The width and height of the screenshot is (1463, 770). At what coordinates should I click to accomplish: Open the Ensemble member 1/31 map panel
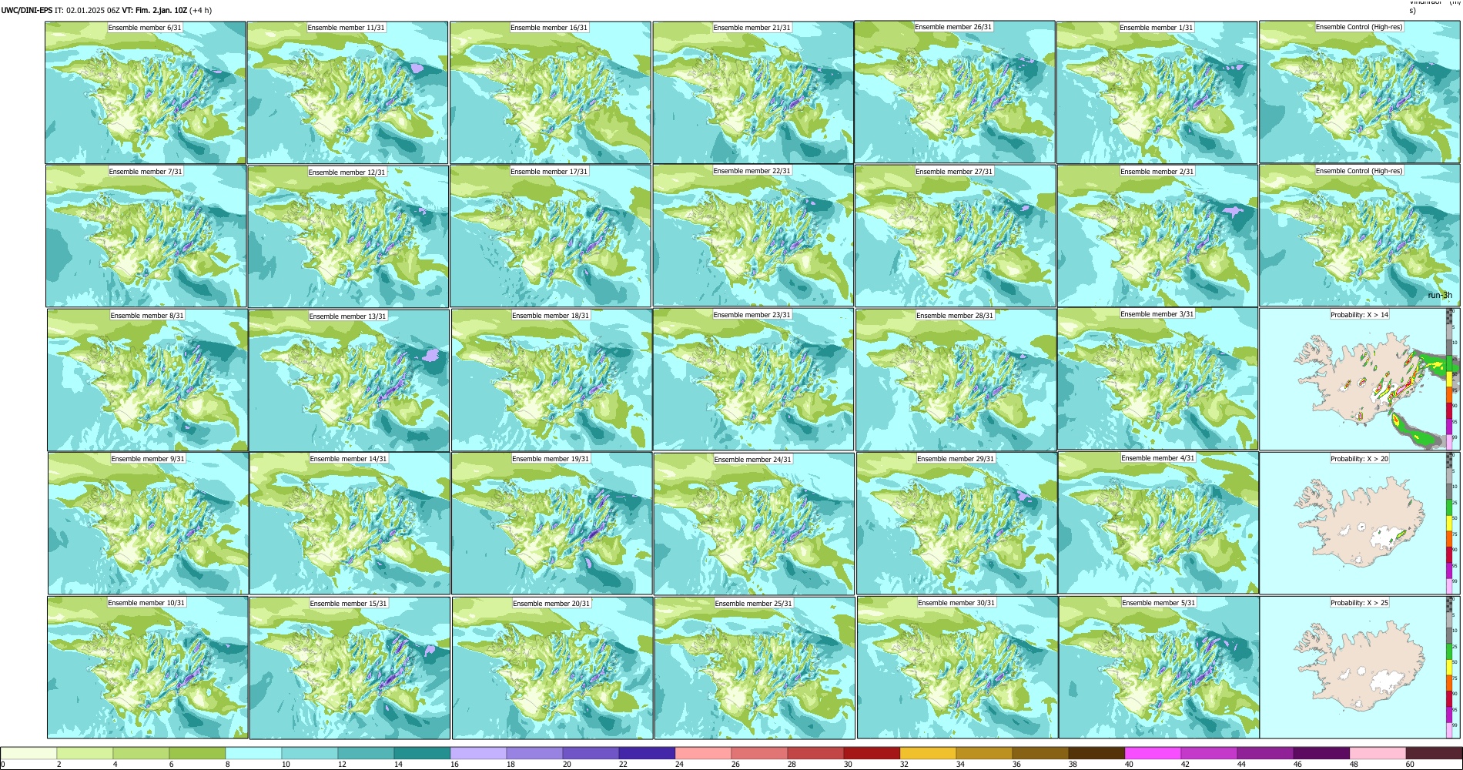(1157, 92)
